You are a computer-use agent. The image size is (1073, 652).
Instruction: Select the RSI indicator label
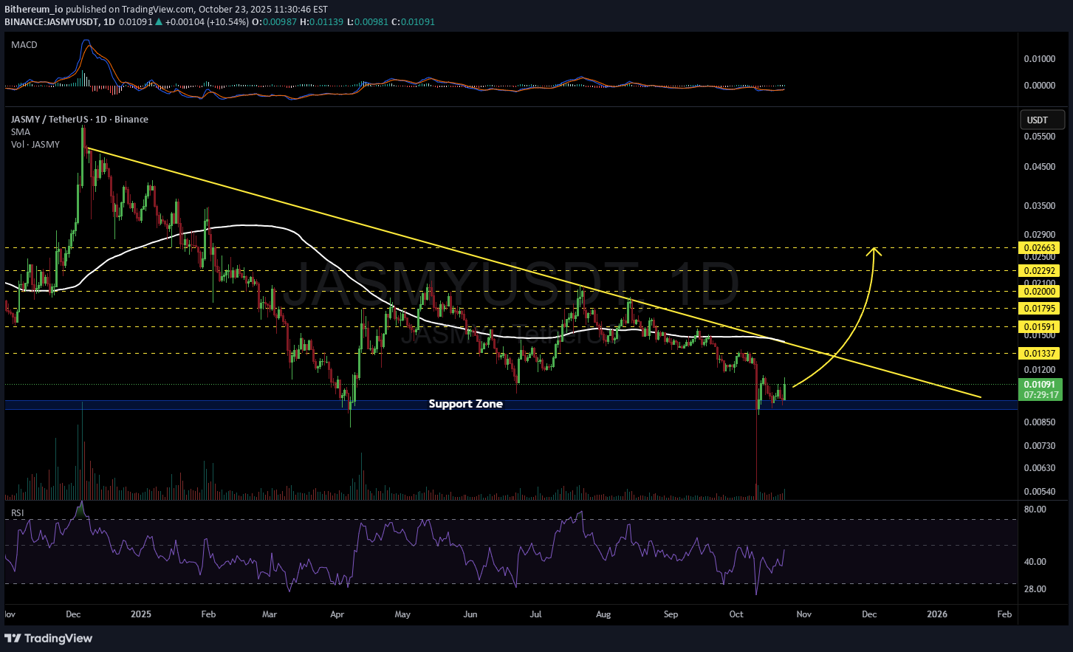click(17, 512)
